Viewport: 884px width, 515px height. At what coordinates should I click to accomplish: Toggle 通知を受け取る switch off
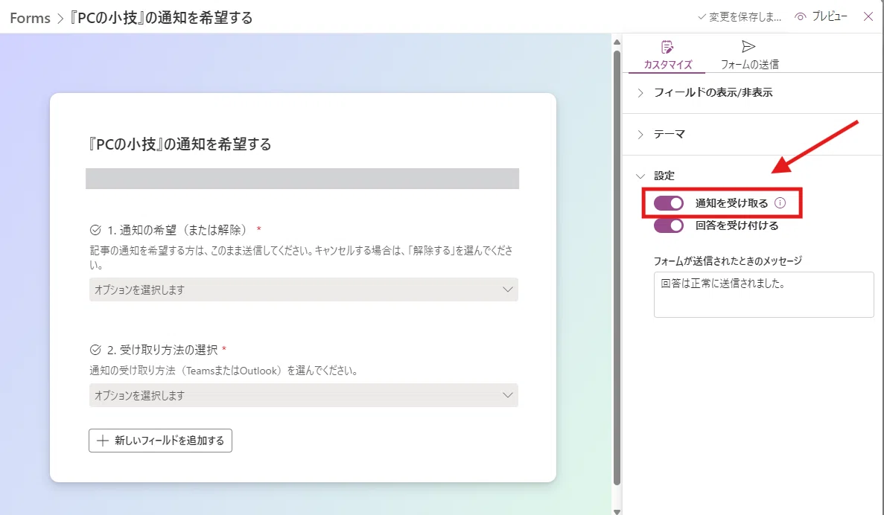669,203
